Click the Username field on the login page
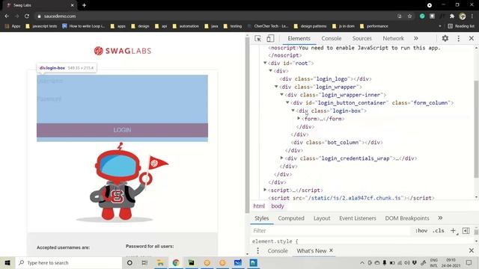This screenshot has width=479, height=269. (x=122, y=81)
